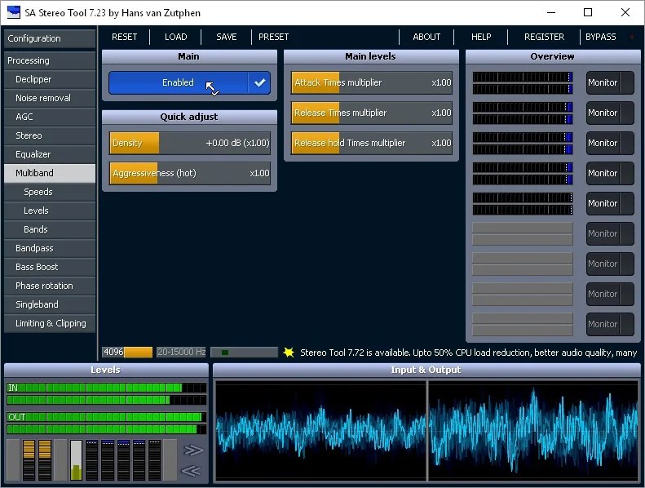Select Bandpass in the sidebar
The image size is (645, 488).
pos(50,248)
